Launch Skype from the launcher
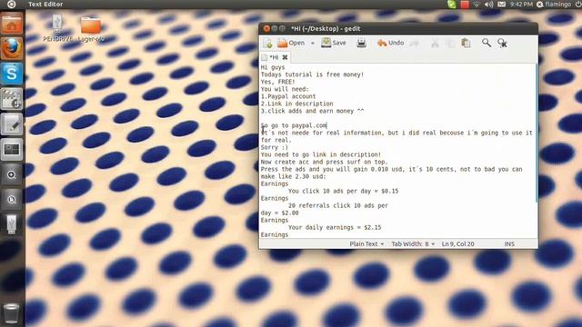This screenshot has height=327, width=582. tap(12, 74)
